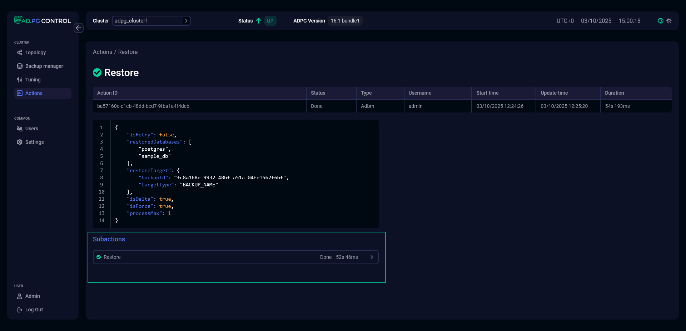Click the Actions play icon in sidebar

tap(20, 93)
